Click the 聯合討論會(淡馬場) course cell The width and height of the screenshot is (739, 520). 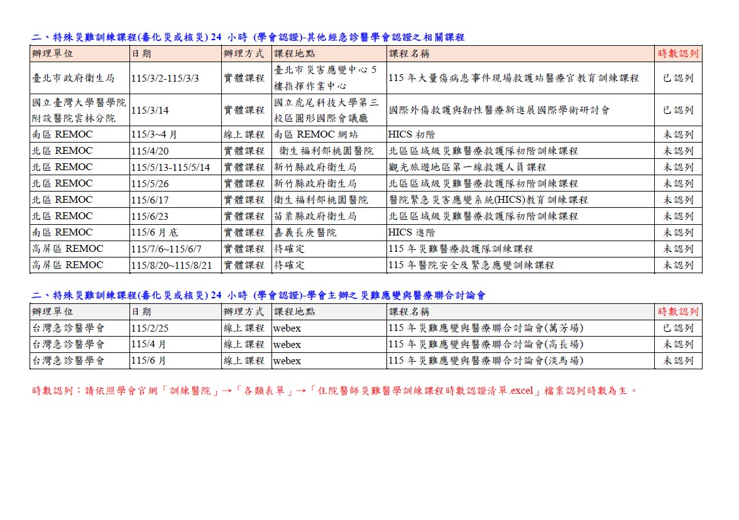[x=485, y=360]
